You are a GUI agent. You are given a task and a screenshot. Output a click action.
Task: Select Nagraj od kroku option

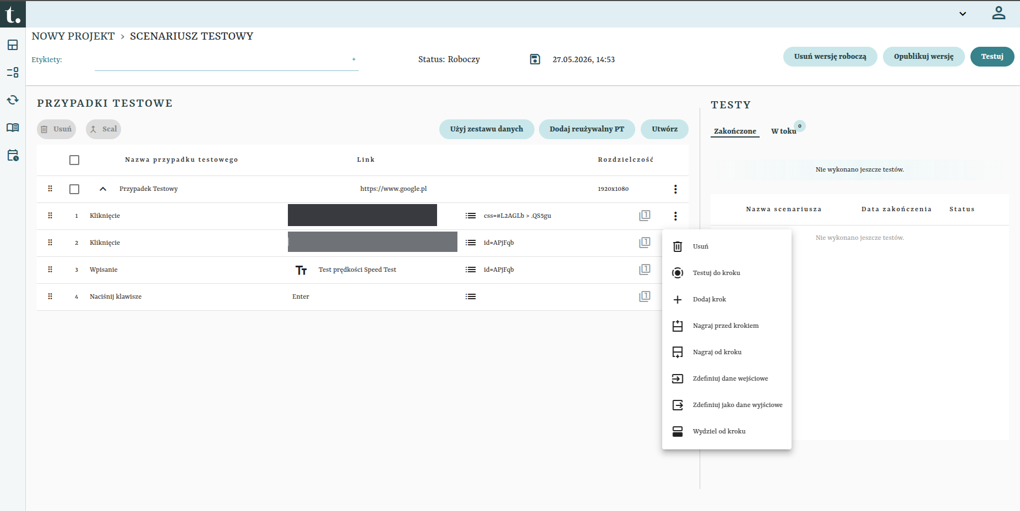727,352
